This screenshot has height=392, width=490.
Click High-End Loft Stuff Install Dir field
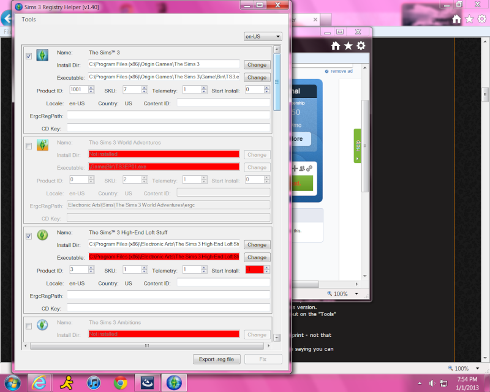pos(164,244)
